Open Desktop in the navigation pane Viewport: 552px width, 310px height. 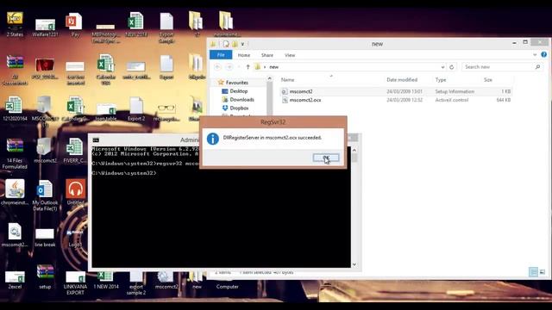pos(238,91)
